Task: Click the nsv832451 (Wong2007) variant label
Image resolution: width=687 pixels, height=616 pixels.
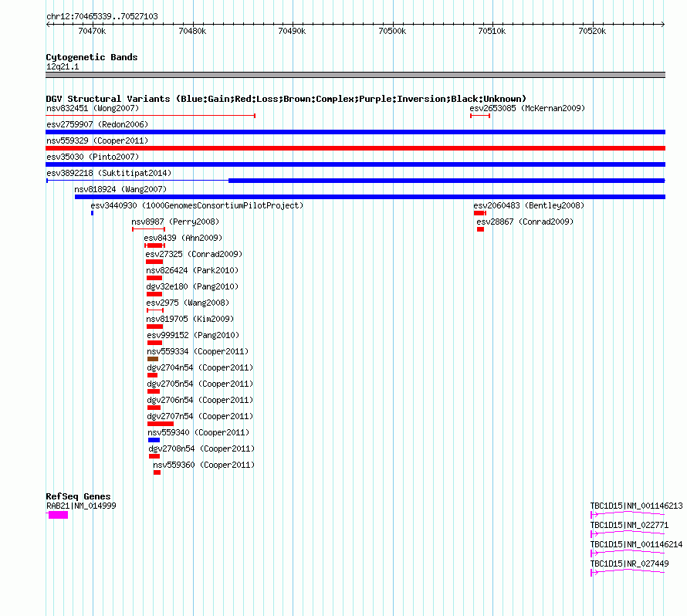Action: [93, 108]
